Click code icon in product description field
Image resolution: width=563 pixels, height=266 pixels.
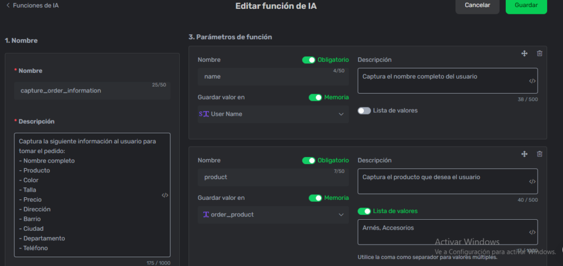tap(532, 182)
